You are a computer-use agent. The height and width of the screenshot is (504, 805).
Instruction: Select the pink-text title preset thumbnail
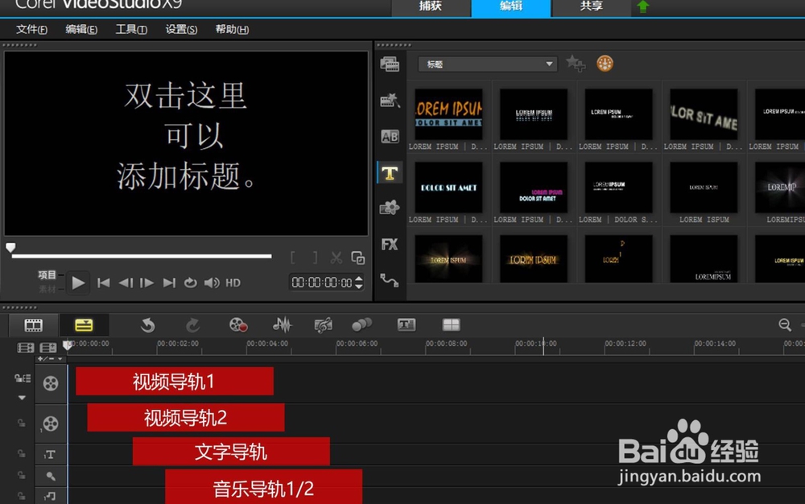click(534, 188)
